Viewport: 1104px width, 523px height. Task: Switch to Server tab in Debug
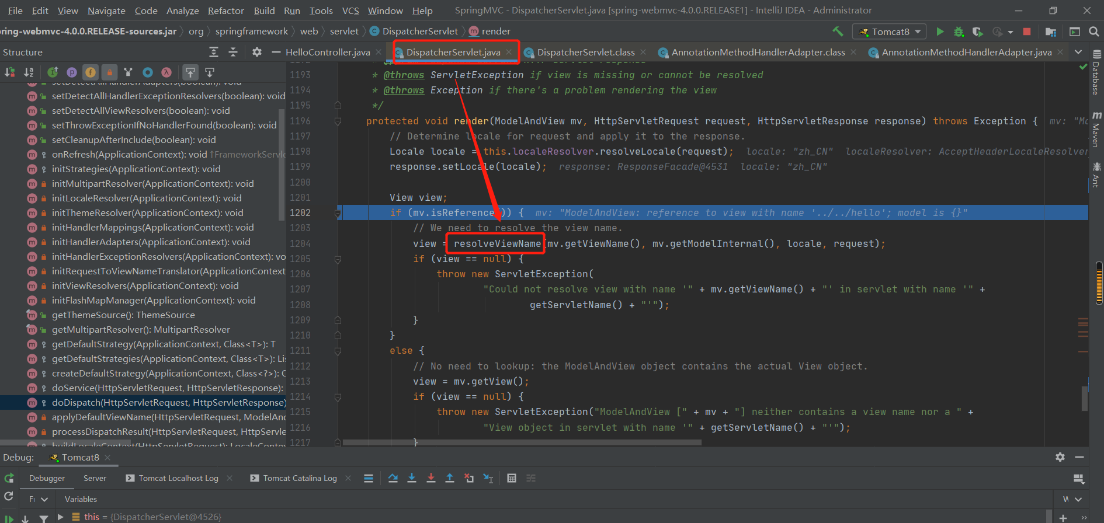[x=95, y=478]
